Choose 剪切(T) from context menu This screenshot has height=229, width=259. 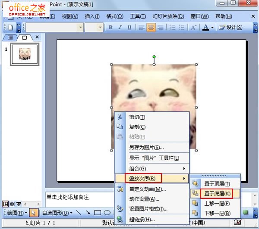[152, 117]
